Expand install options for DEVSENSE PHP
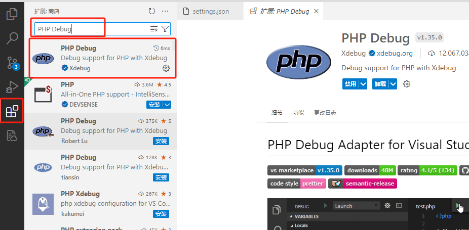The height and width of the screenshot is (230, 469). click(168, 105)
